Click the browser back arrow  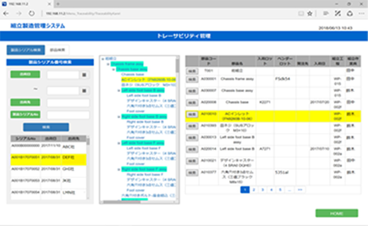click(x=6, y=14)
